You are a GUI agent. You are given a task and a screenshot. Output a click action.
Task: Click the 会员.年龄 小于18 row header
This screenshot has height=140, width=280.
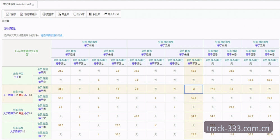point(18,75)
